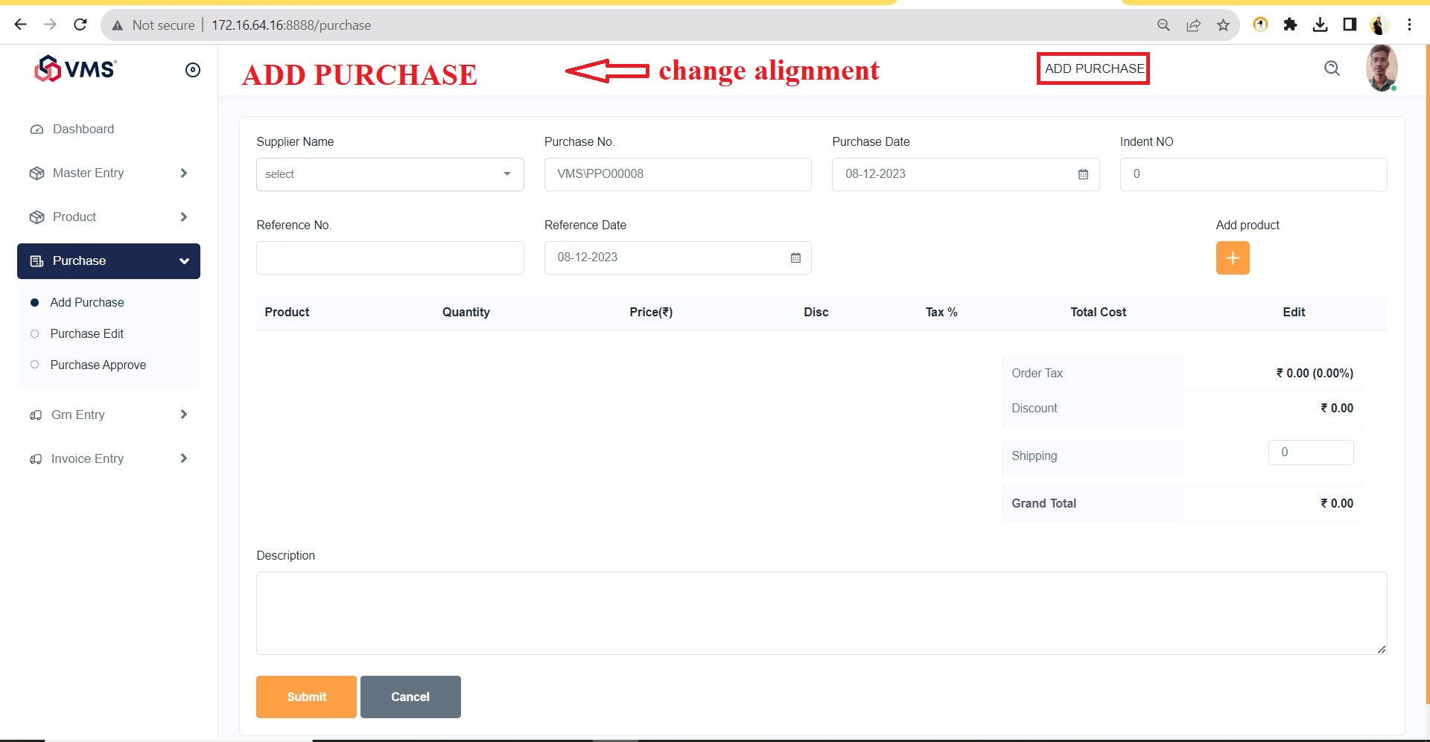The width and height of the screenshot is (1430, 742).
Task: Open the Reference Date calendar picker icon
Action: point(795,258)
